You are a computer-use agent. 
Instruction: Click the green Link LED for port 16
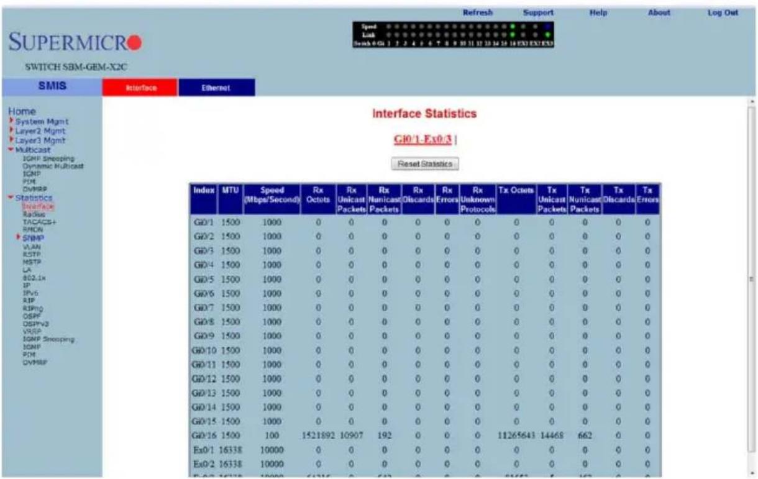click(x=513, y=35)
